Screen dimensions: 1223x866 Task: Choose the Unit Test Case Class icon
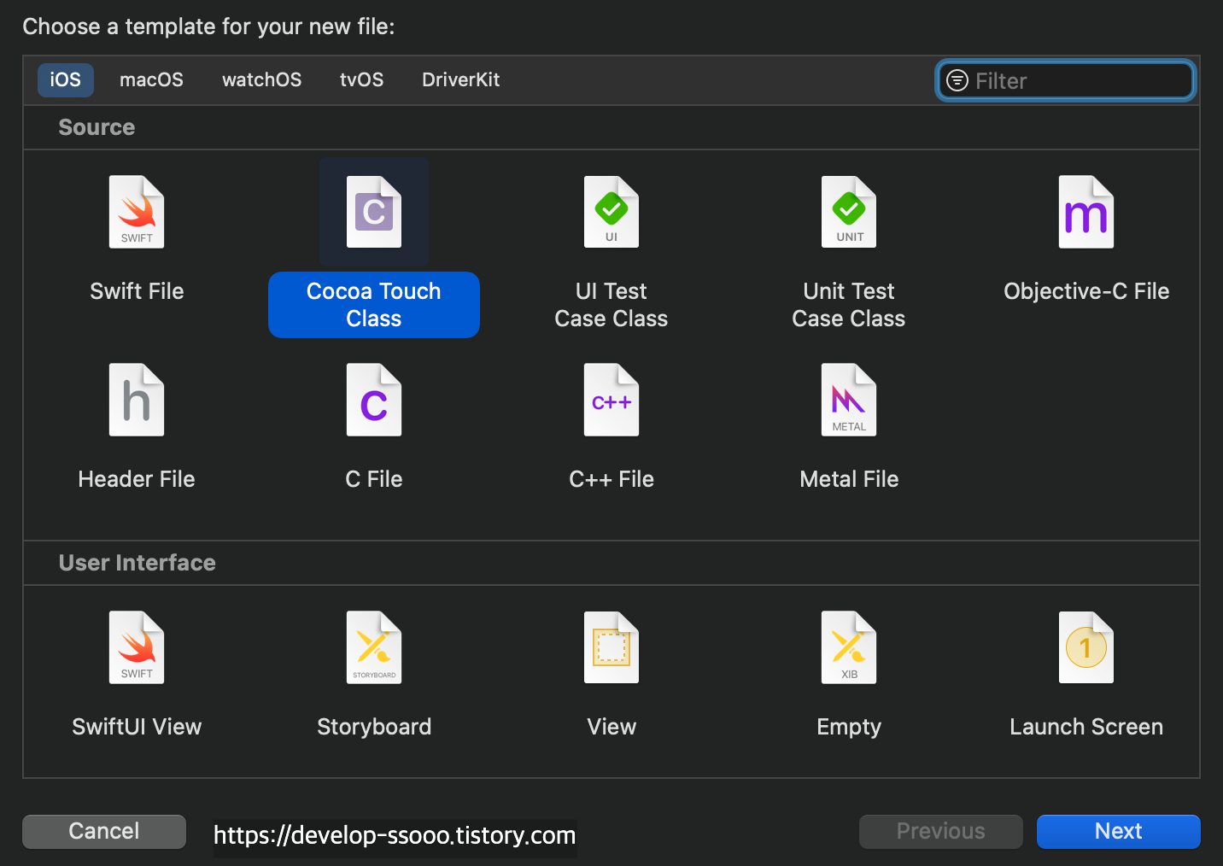click(849, 212)
